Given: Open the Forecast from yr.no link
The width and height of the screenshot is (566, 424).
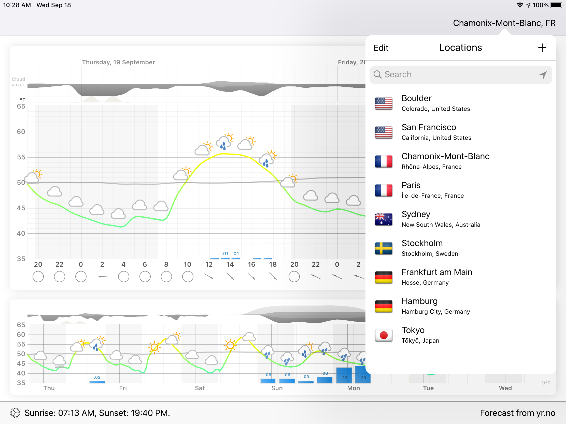Looking at the screenshot, I should 517,413.
